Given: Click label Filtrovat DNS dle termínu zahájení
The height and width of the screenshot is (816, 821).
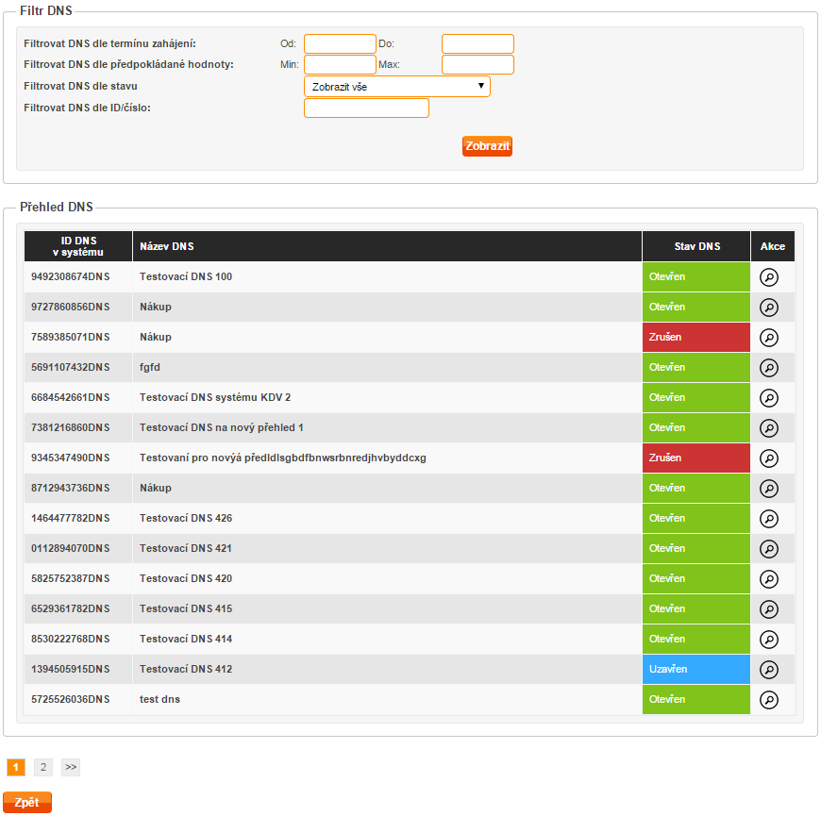Looking at the screenshot, I should point(110,43).
